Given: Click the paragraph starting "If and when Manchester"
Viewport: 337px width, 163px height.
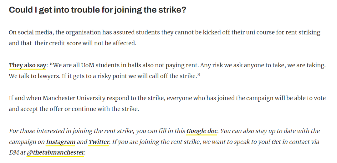Looking at the screenshot, I should coord(167,103).
